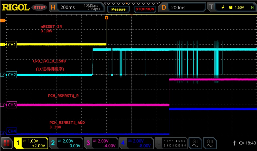The image size is (257, 151).
Task: Click the muted speaker icon
Action: pos(241,143)
